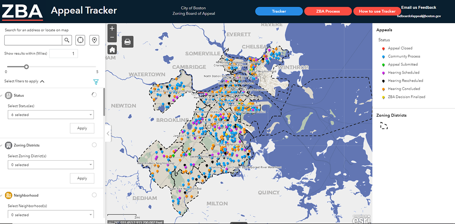Click the drop pin locate on map icon

click(94, 40)
